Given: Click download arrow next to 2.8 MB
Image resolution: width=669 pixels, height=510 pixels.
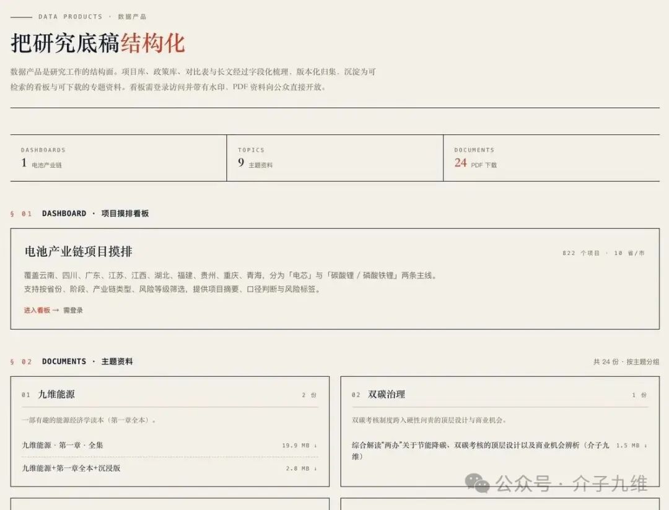Looking at the screenshot, I should 316,469.
